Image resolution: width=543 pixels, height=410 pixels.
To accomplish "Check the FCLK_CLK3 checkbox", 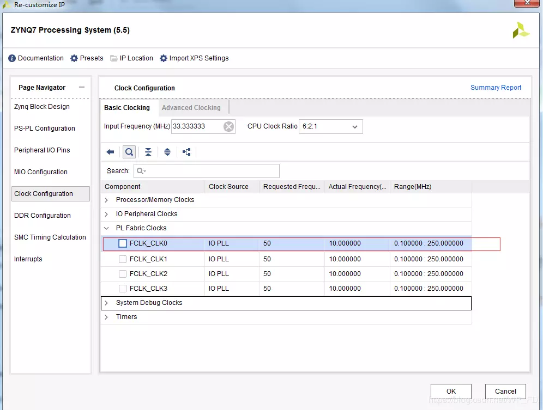I will pyautogui.click(x=123, y=289).
